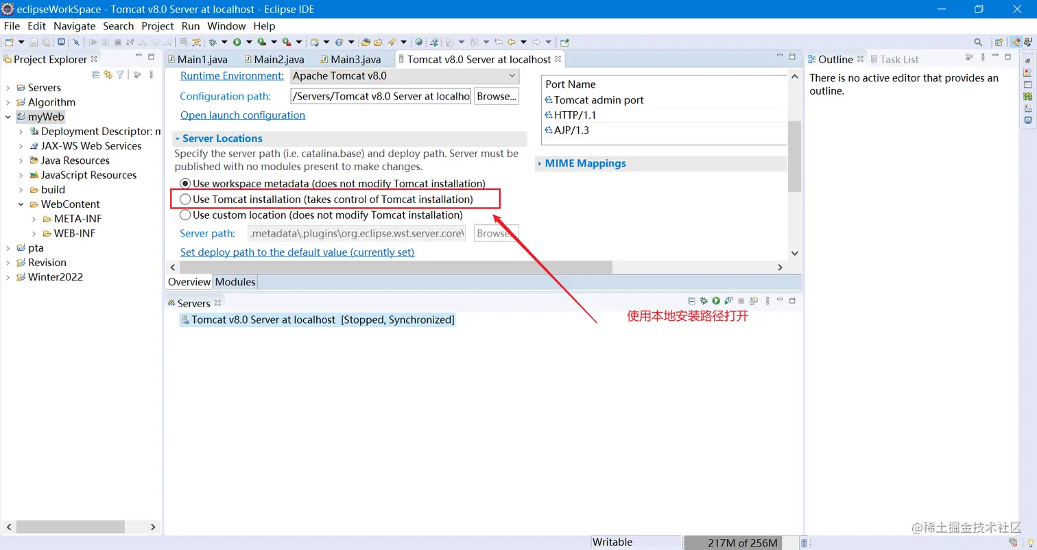This screenshot has width=1037, height=550.
Task: Open Run toolbar button dropdown arrow
Action: click(x=249, y=42)
